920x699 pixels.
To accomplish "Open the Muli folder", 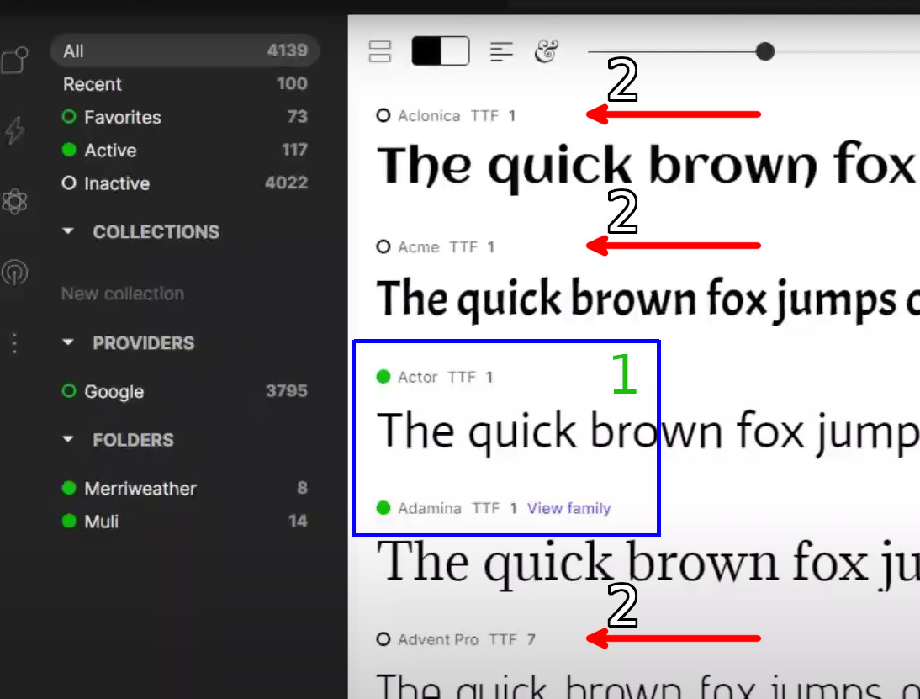I will [185, 522].
